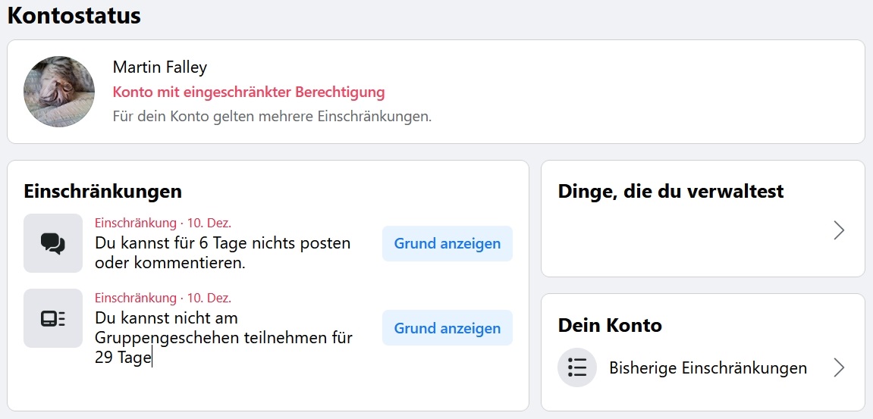Click the list icon beside Bisherige Einschränkungen
This screenshot has height=419, width=873.
tap(577, 368)
